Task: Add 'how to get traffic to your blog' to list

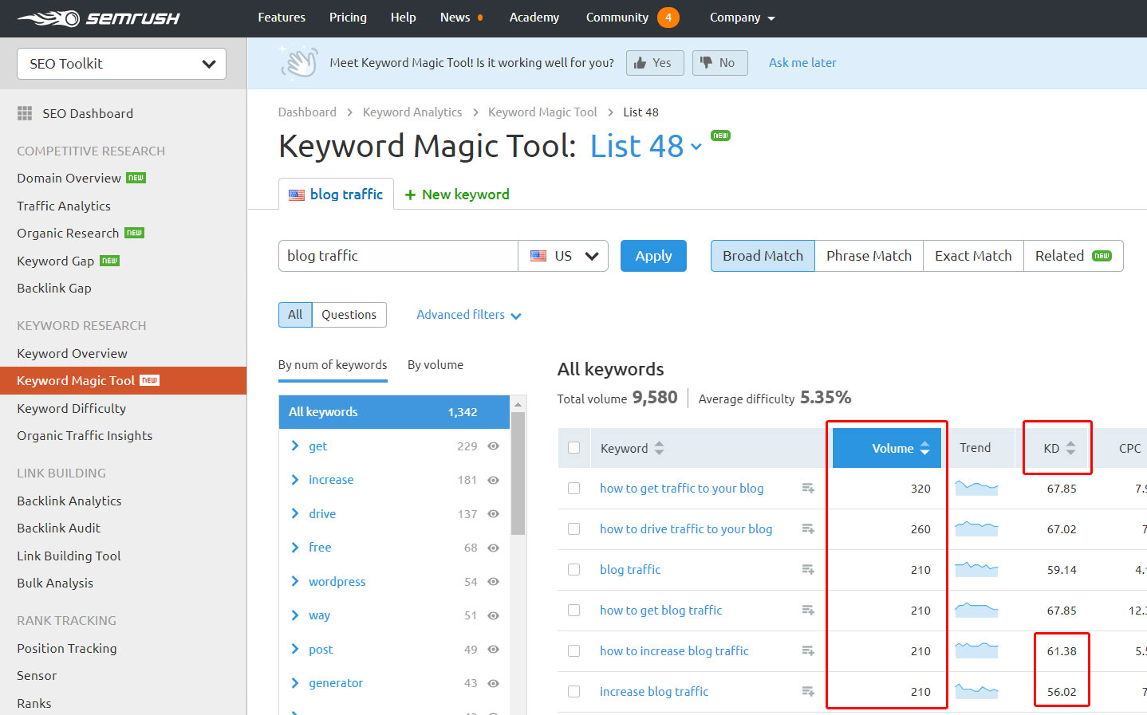Action: click(x=808, y=488)
